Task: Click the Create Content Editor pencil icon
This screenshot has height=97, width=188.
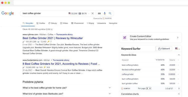Action: [x=125, y=38]
